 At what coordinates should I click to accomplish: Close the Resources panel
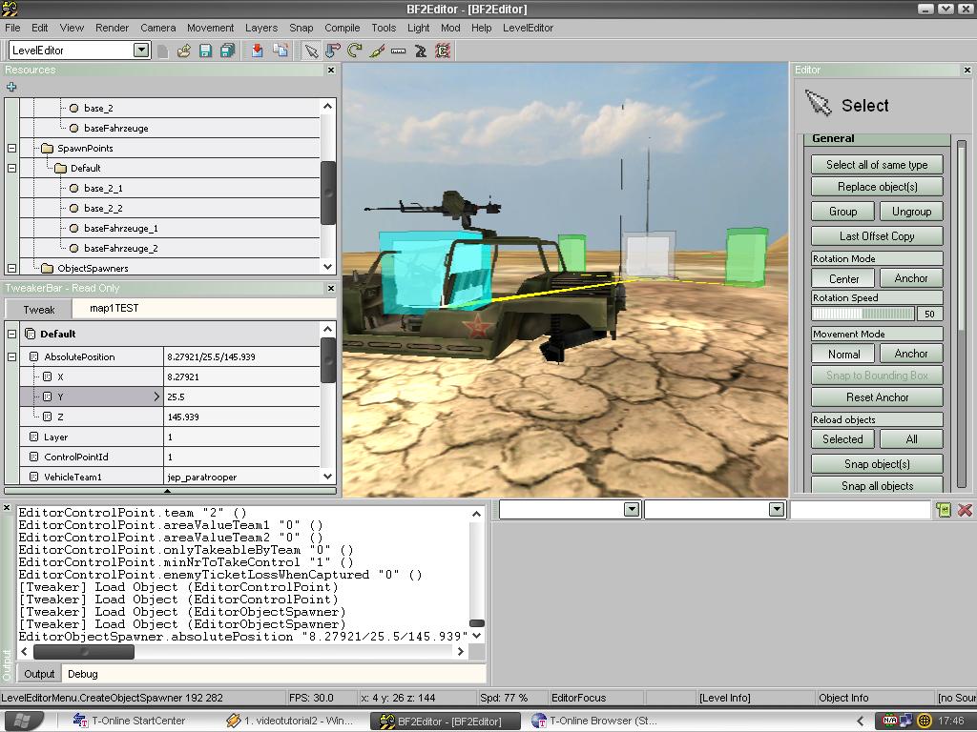pos(331,71)
